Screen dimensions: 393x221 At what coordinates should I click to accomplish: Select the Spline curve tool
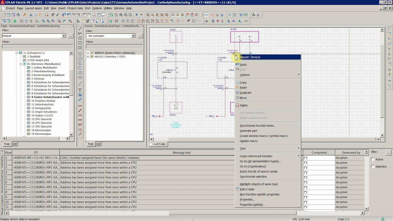click(x=80, y=83)
